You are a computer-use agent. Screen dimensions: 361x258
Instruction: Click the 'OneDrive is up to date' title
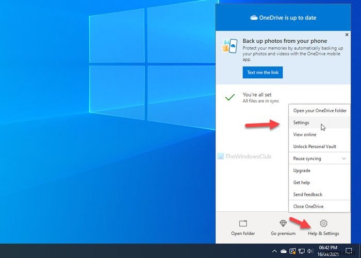[x=288, y=18]
